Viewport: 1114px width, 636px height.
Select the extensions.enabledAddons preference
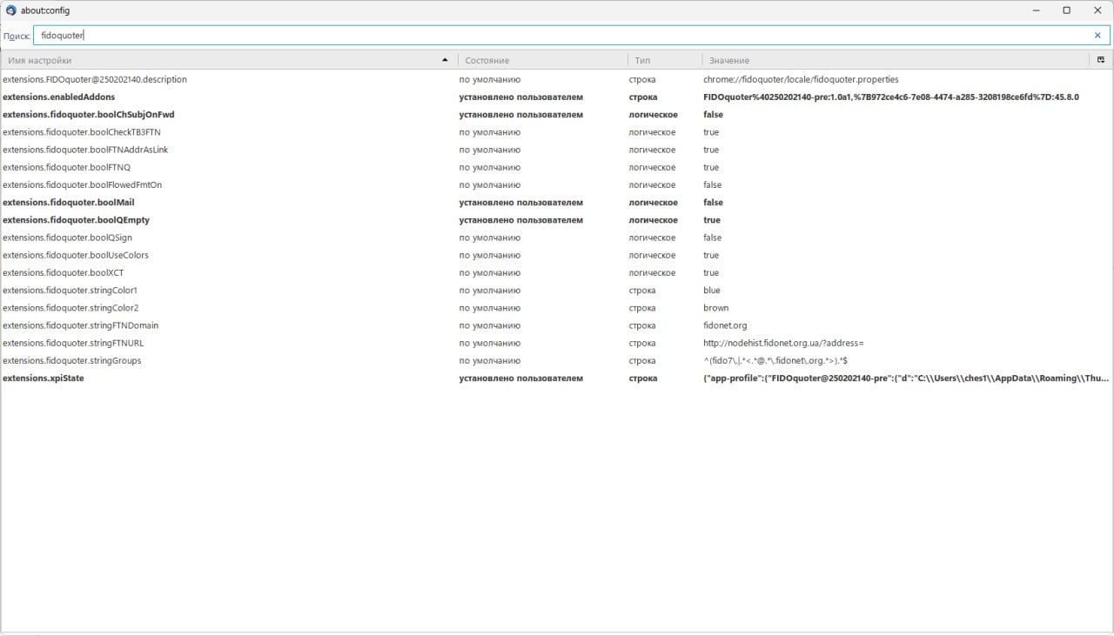pos(58,97)
